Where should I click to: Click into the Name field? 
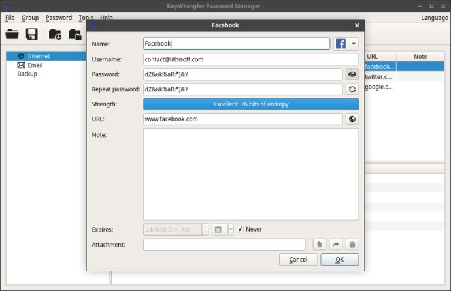coord(237,44)
